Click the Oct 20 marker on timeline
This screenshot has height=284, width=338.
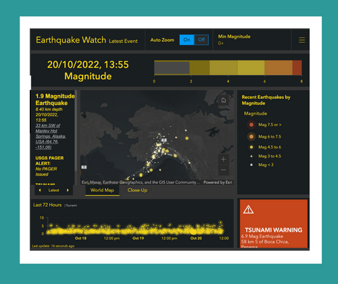pyautogui.click(x=196, y=238)
